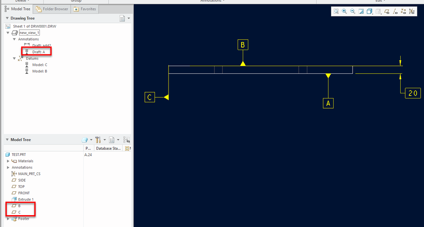Toggle datum point display visibility
This screenshot has height=227, width=424.
pos(404,11)
